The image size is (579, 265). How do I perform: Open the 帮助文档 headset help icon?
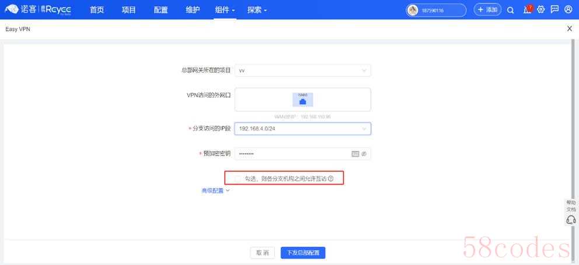[571, 220]
